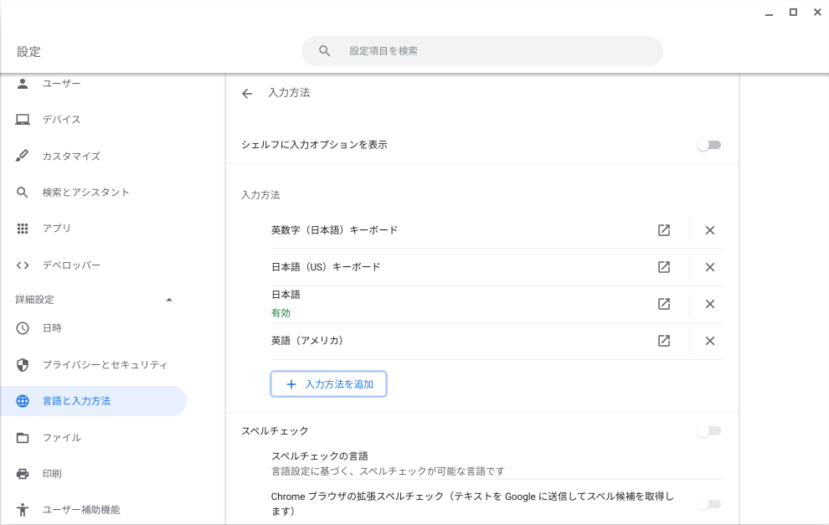
Task: Close the settings window
Action: pyautogui.click(x=817, y=13)
